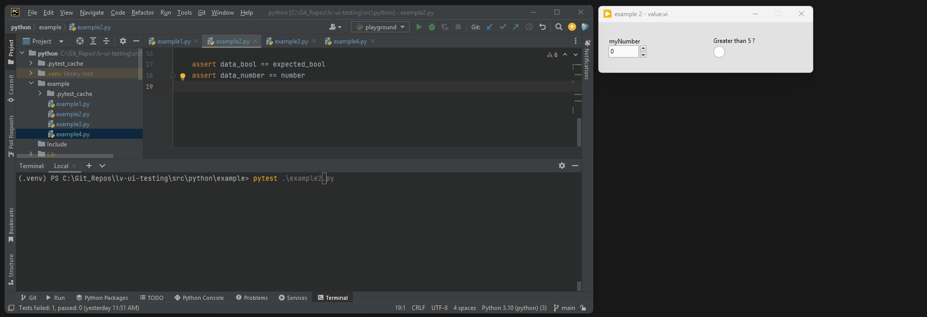Run with coverage icon
927x317 pixels.
(445, 27)
